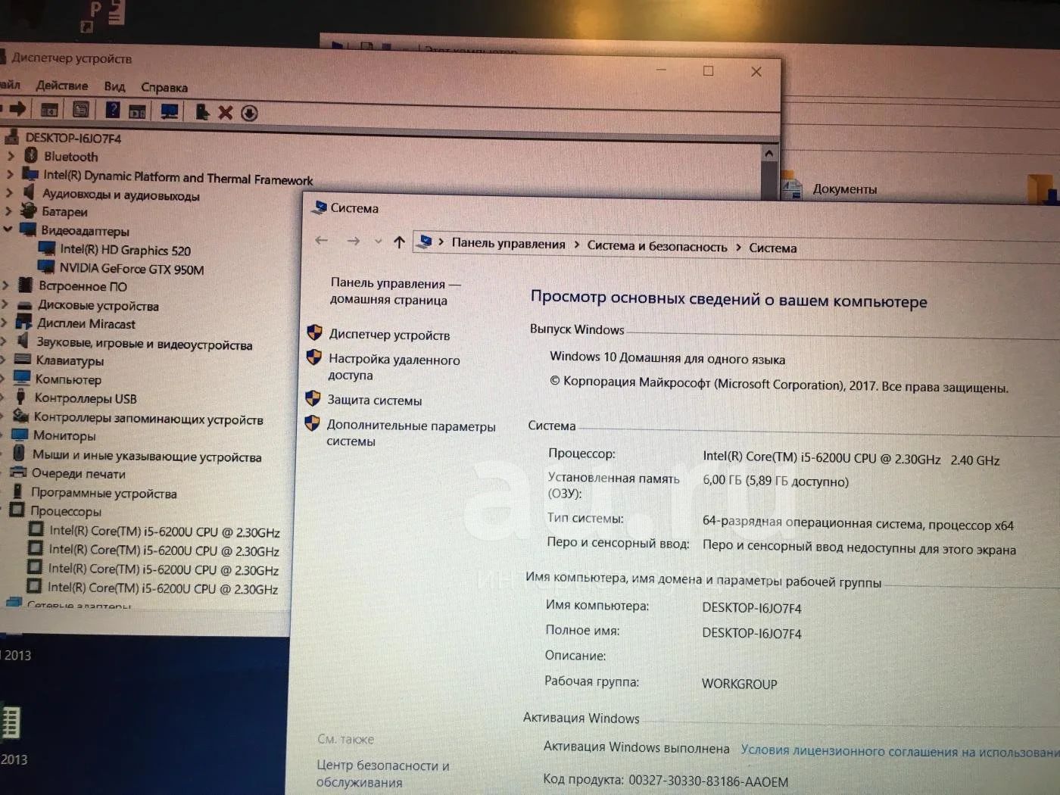Select Мыши и иные указывающие устройства

tap(147, 456)
